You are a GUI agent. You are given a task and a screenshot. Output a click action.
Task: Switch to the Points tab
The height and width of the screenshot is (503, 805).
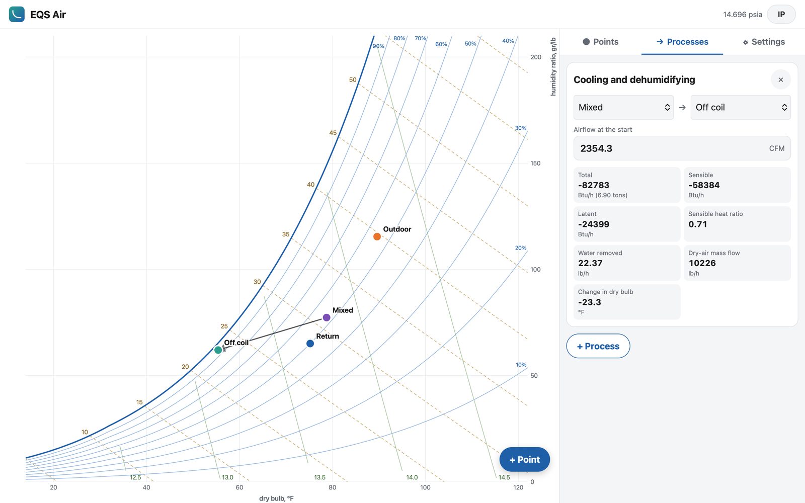(x=601, y=42)
